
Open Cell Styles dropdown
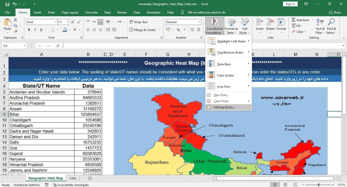[x=245, y=26]
